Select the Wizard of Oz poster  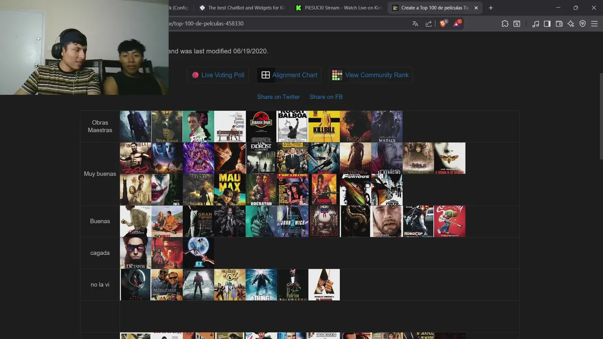pos(230,284)
